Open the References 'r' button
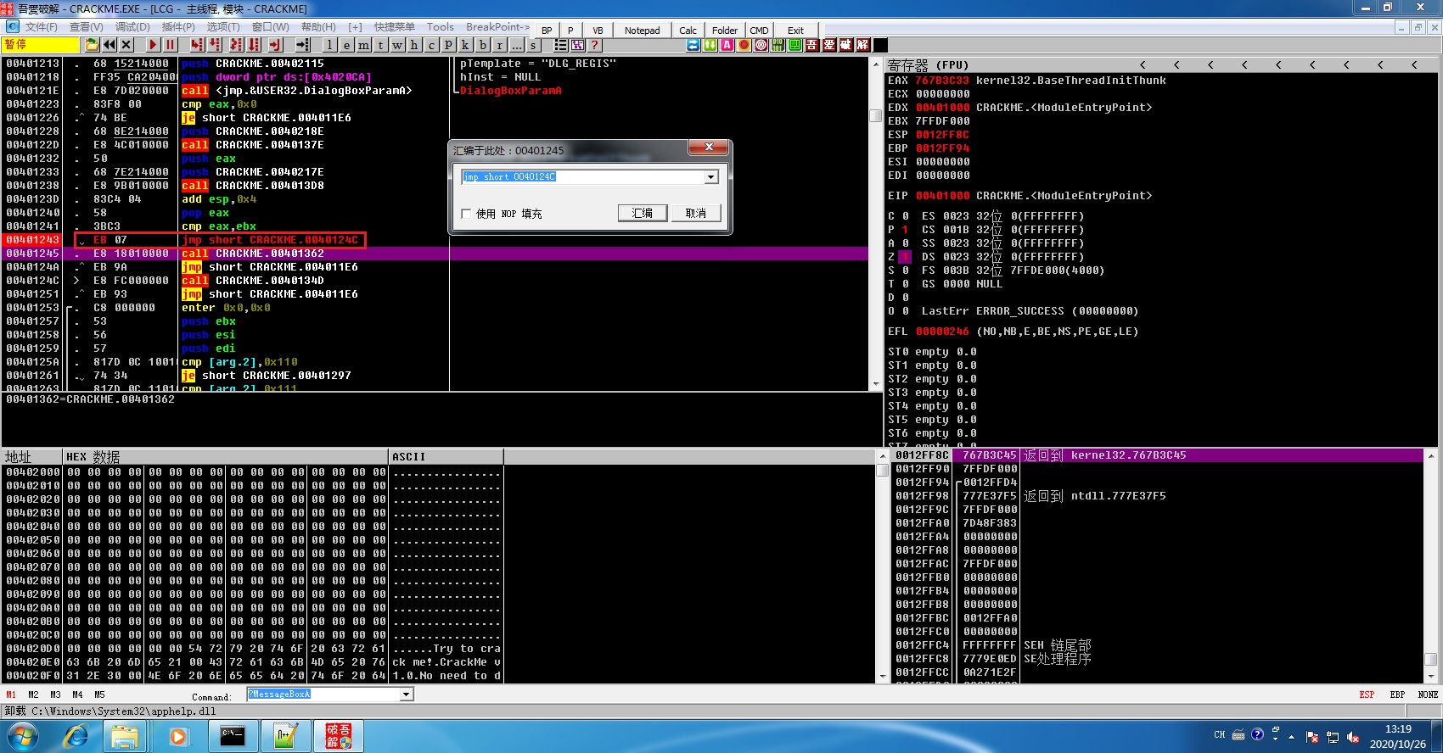This screenshot has height=753, width=1443. click(500, 45)
